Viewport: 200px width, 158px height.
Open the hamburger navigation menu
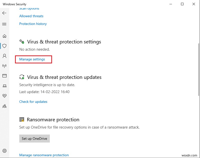click(4, 24)
